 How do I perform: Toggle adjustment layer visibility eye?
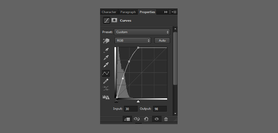coord(157,119)
